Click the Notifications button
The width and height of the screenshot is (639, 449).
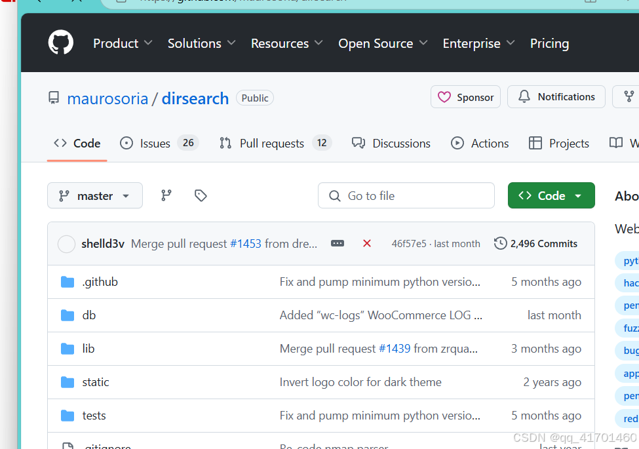tap(556, 97)
